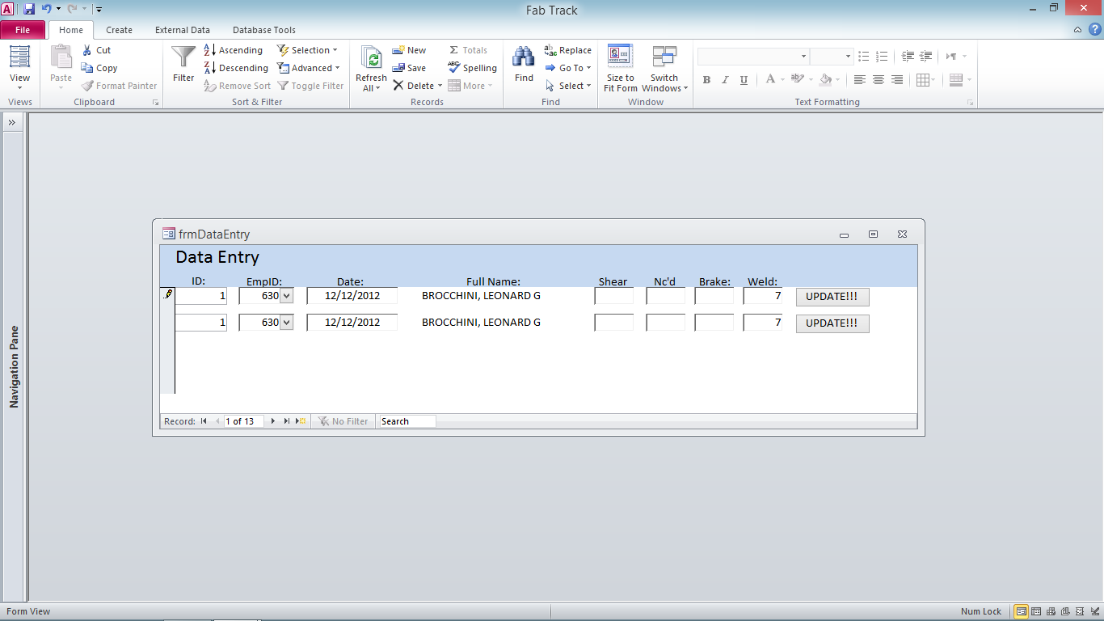Minimize the ribbon with the caret button
1104x621 pixels.
coord(1078,30)
